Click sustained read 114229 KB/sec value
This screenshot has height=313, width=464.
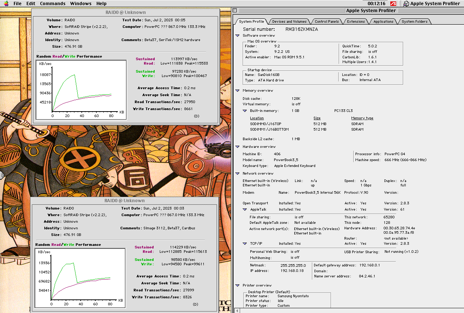[x=183, y=247]
